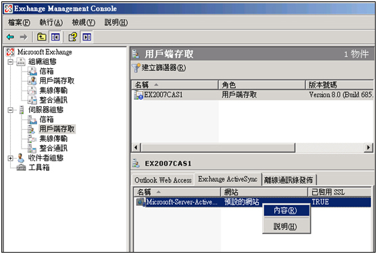The image size is (377, 254).
Task: Switch to the Outlook Web Access tab
Action: (x=163, y=180)
